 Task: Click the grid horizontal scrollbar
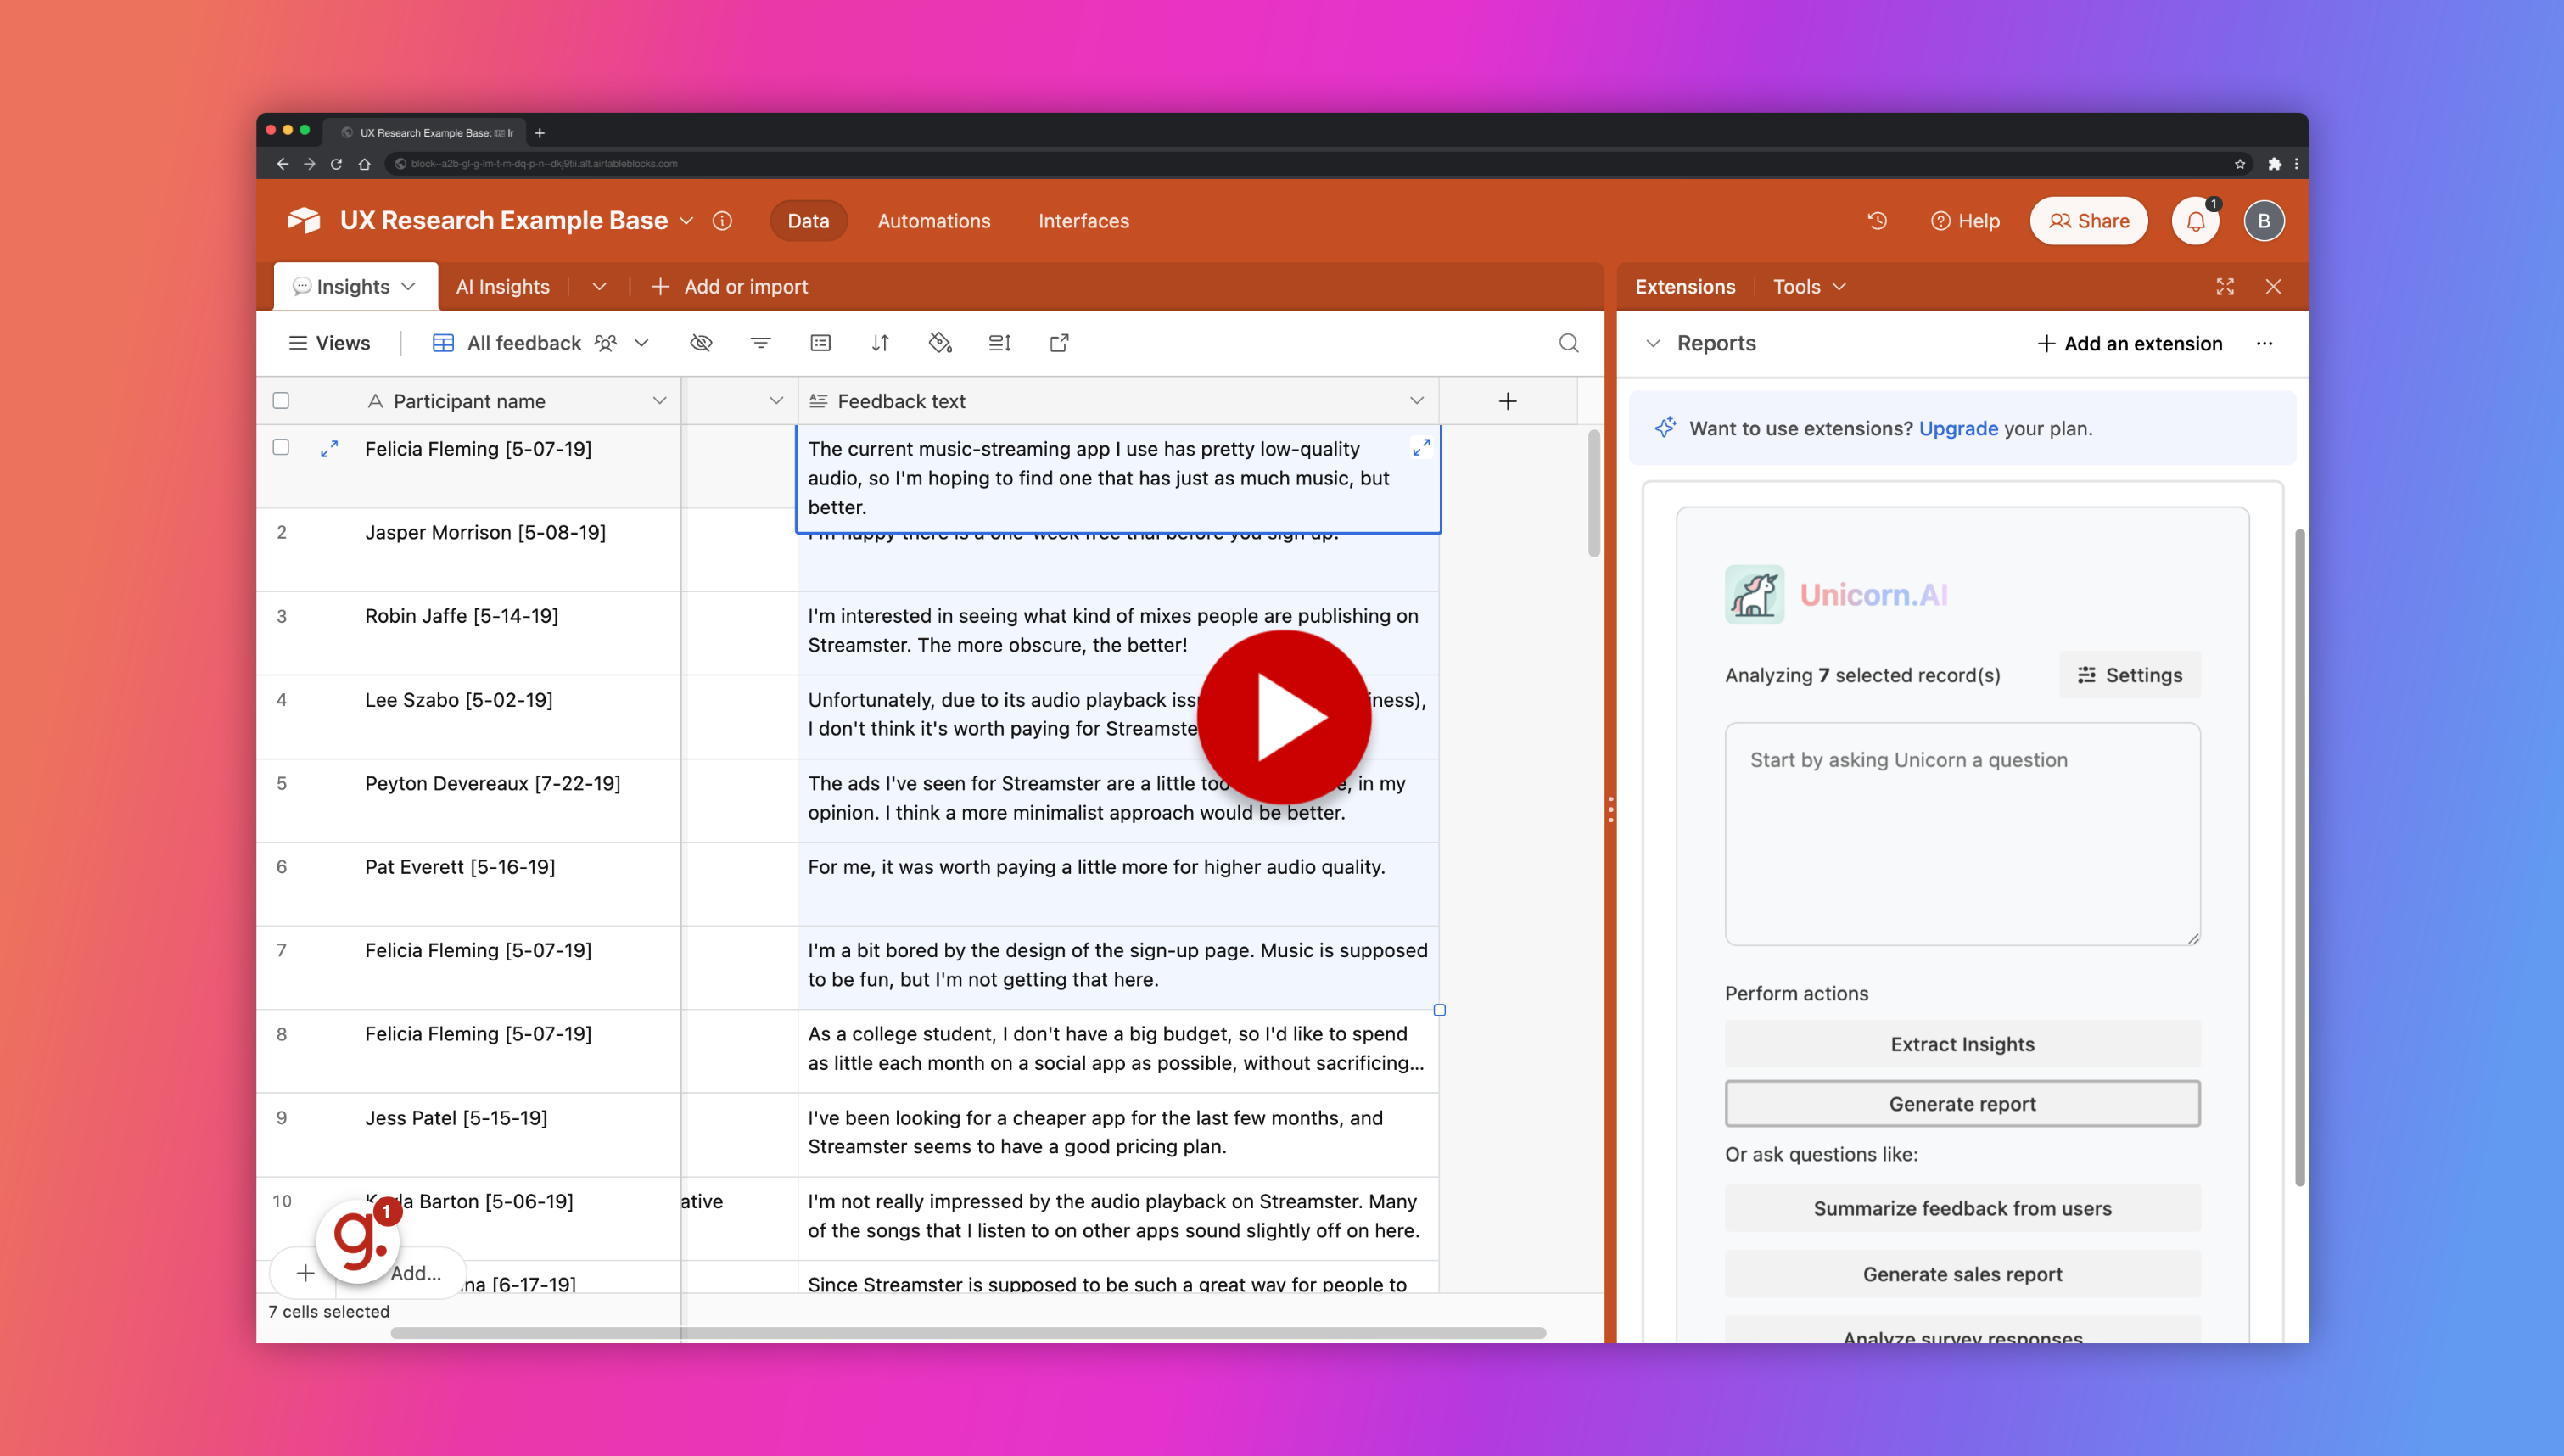[x=967, y=1333]
